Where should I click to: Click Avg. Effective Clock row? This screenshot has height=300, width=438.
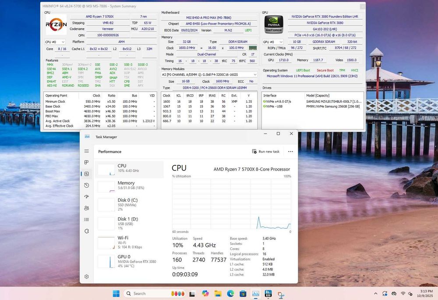point(100,126)
